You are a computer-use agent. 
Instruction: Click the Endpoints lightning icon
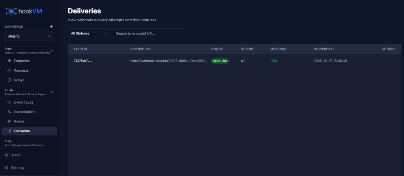pyautogui.click(x=9, y=61)
